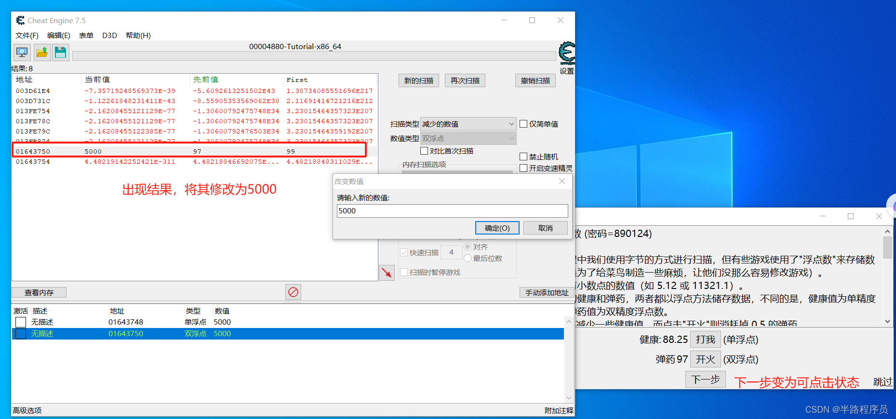Select result row address 013FE754
896x419 pixels.
click(194, 111)
